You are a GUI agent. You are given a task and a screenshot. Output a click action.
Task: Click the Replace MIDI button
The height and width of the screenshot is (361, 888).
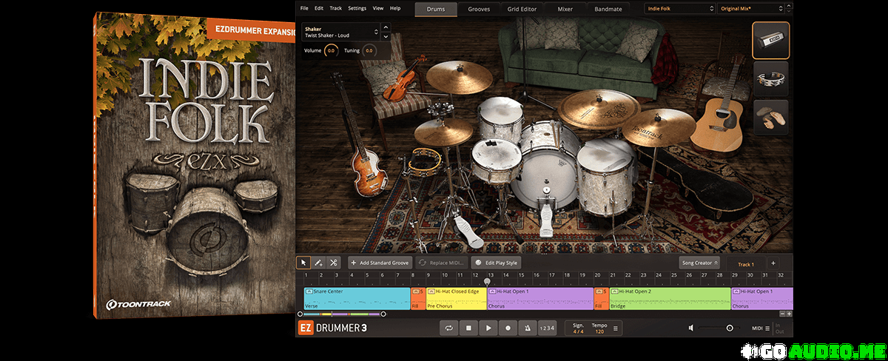(x=441, y=263)
